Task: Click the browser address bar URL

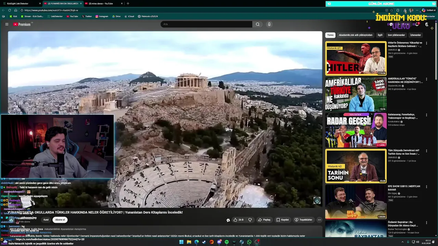Action: point(51,10)
